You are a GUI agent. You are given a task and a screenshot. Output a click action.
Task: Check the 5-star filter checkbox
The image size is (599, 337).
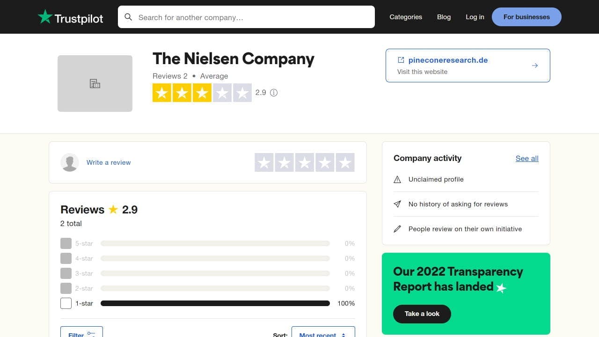coord(66,243)
